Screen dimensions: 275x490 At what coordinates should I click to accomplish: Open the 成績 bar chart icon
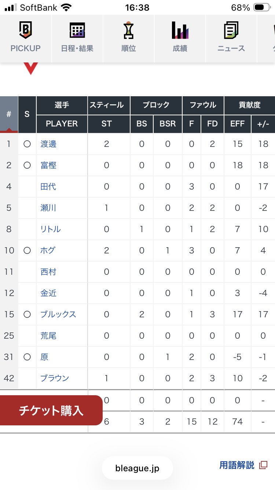click(180, 31)
